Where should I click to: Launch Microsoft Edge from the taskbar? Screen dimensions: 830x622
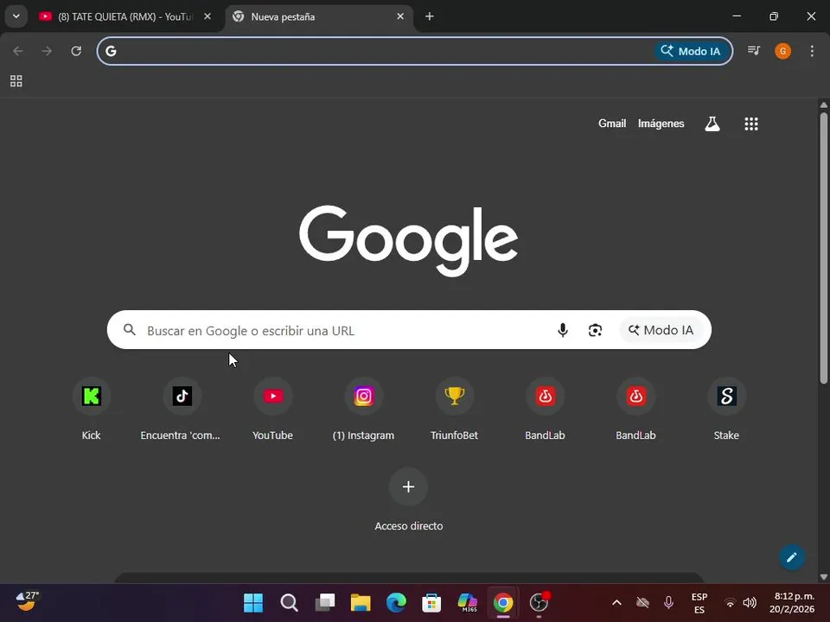tap(396, 602)
